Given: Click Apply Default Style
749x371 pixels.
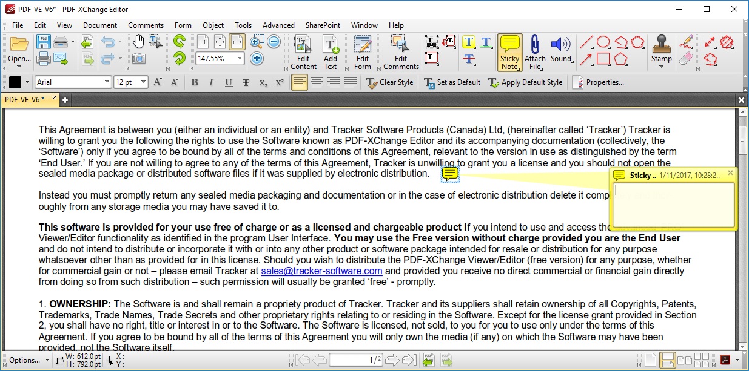Looking at the screenshot, I should coord(526,82).
